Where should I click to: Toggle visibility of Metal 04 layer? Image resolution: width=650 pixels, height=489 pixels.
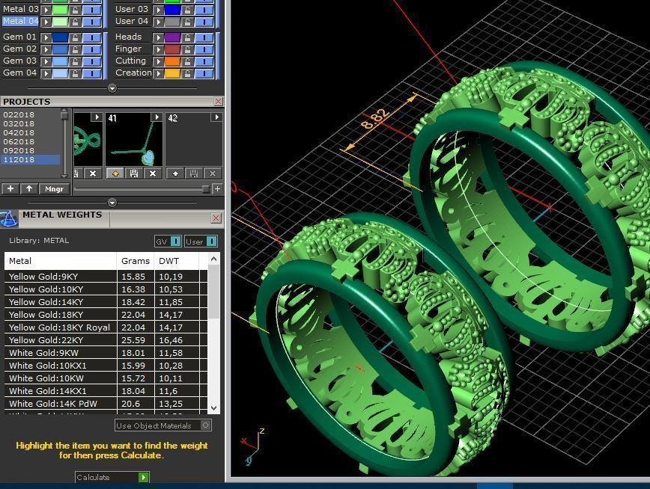[x=91, y=22]
